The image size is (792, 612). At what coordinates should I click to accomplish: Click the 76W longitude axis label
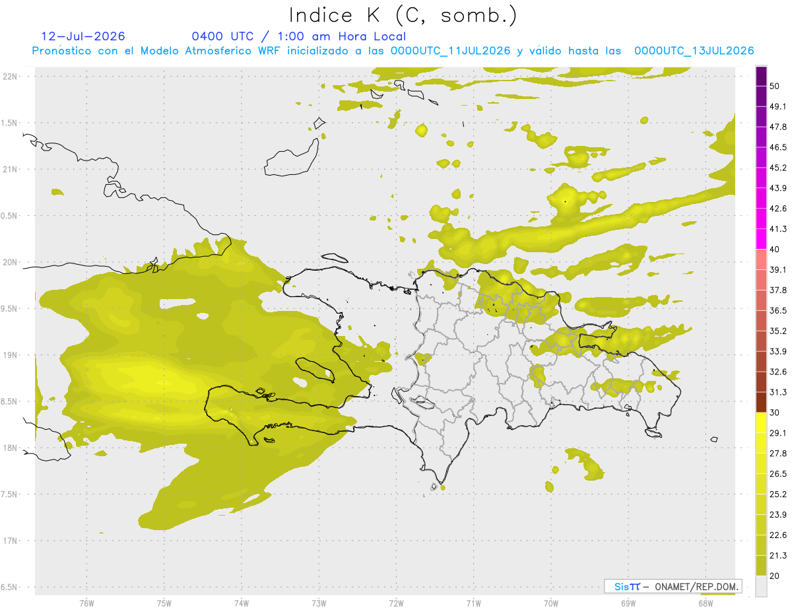86,603
